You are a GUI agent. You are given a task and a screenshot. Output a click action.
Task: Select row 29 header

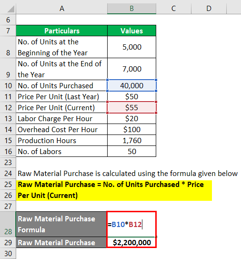(x=8, y=242)
